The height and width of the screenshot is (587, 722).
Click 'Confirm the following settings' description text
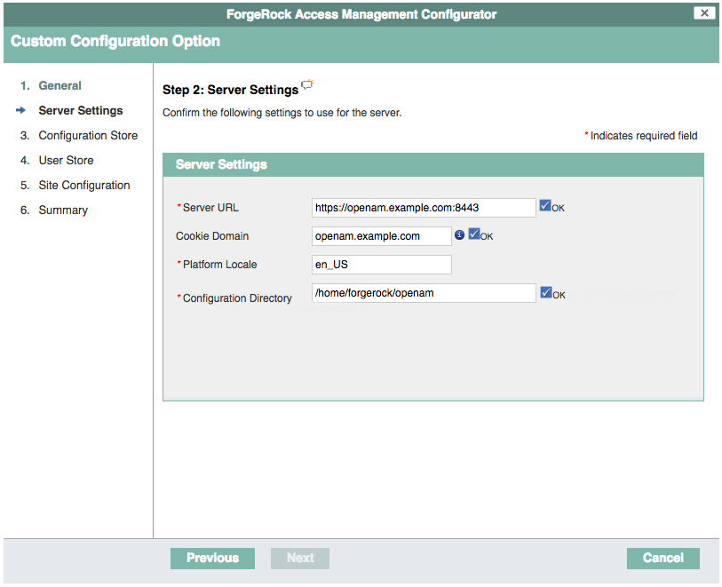point(282,113)
